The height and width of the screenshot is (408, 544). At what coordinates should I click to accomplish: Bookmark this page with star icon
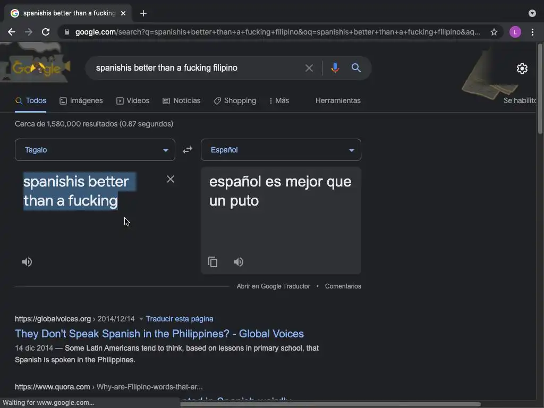[x=494, y=32]
